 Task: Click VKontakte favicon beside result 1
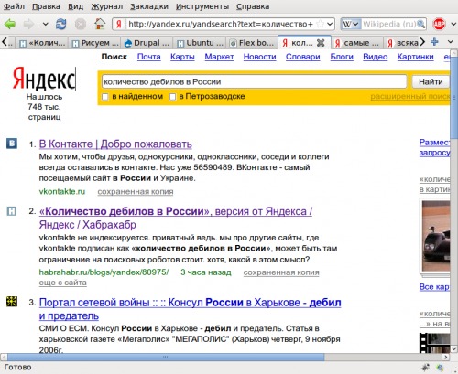[12, 144]
